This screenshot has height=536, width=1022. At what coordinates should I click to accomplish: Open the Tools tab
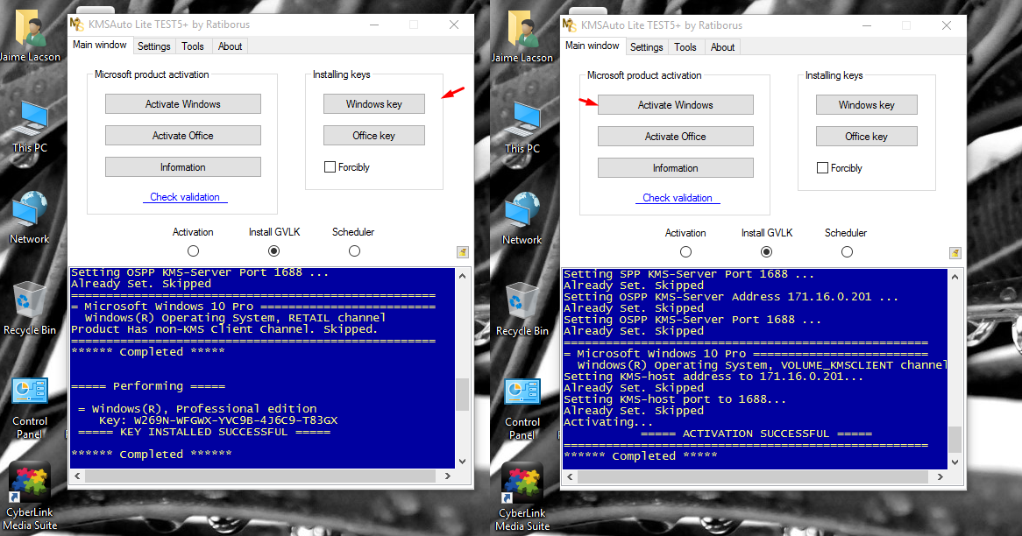(x=193, y=46)
